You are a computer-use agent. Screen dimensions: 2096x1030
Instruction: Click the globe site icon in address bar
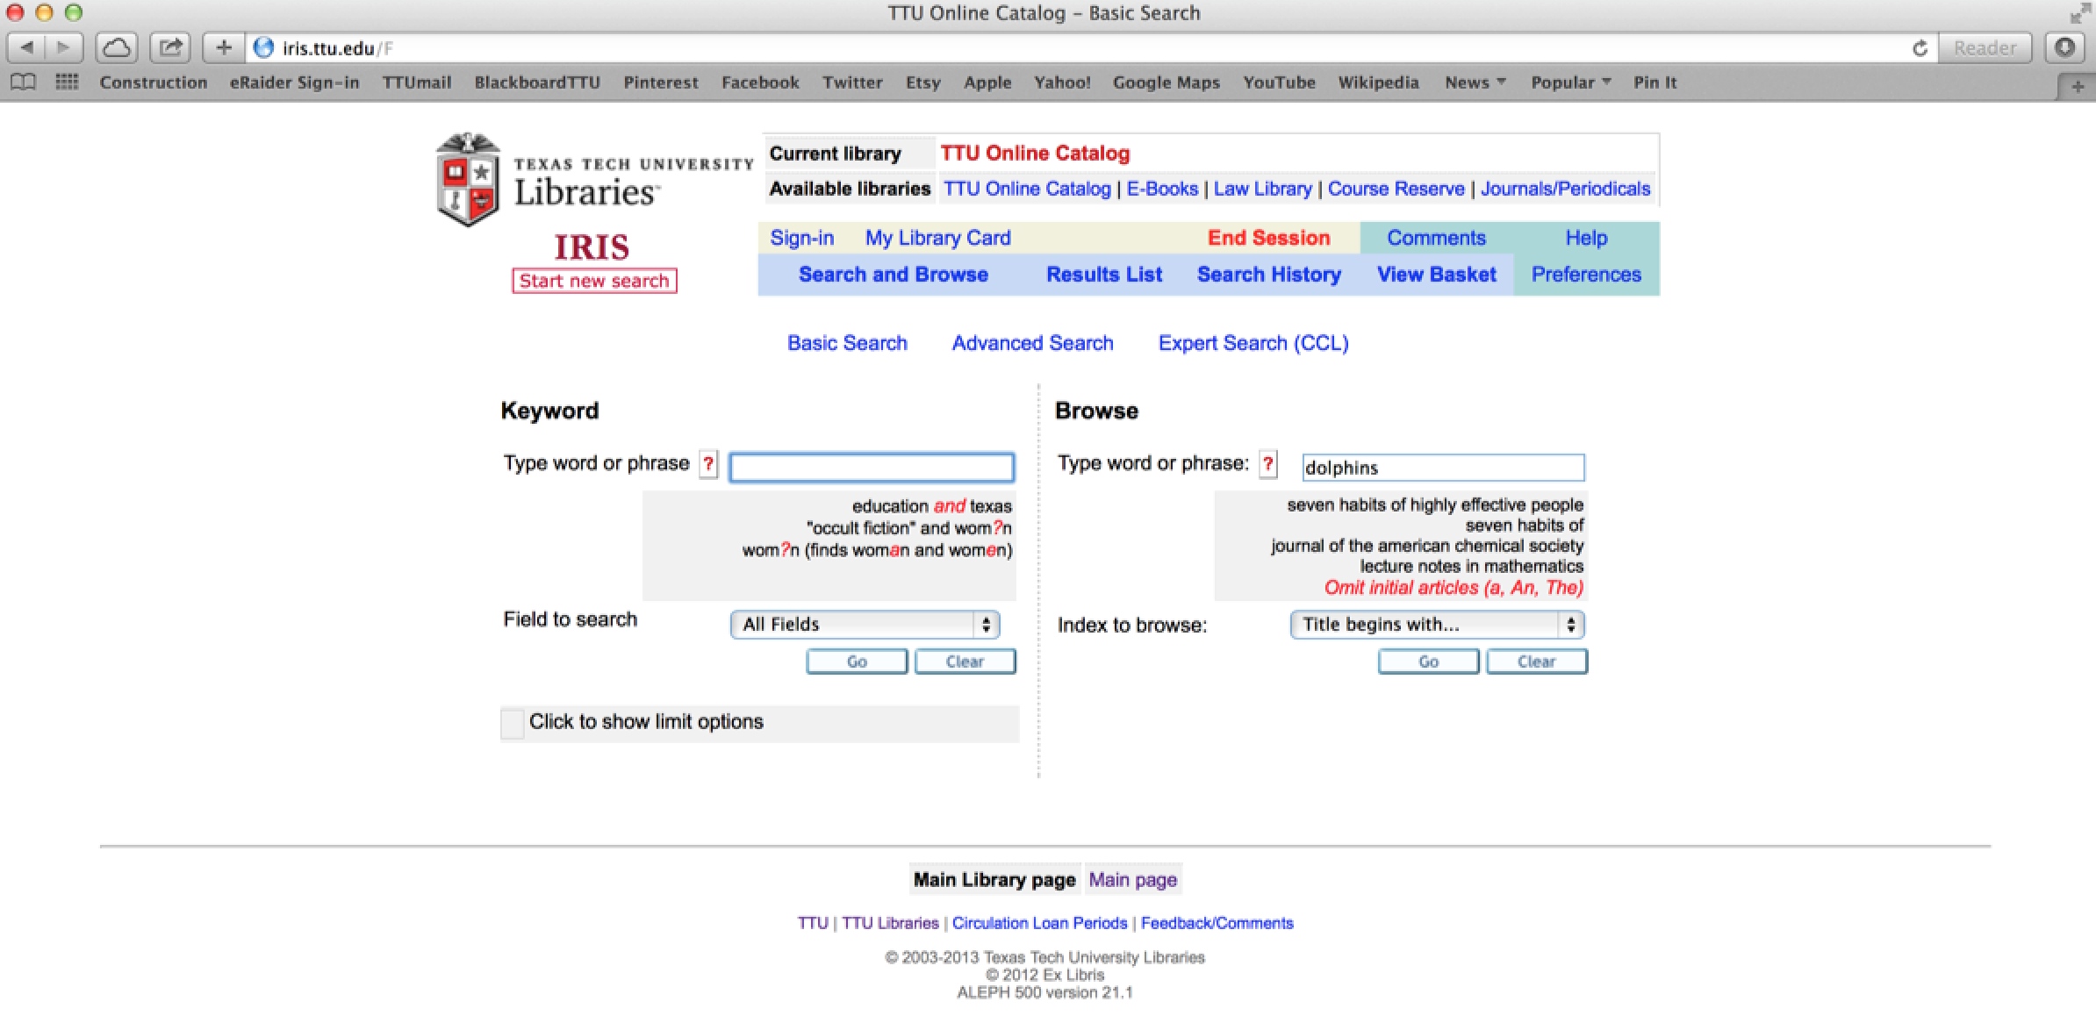click(263, 47)
